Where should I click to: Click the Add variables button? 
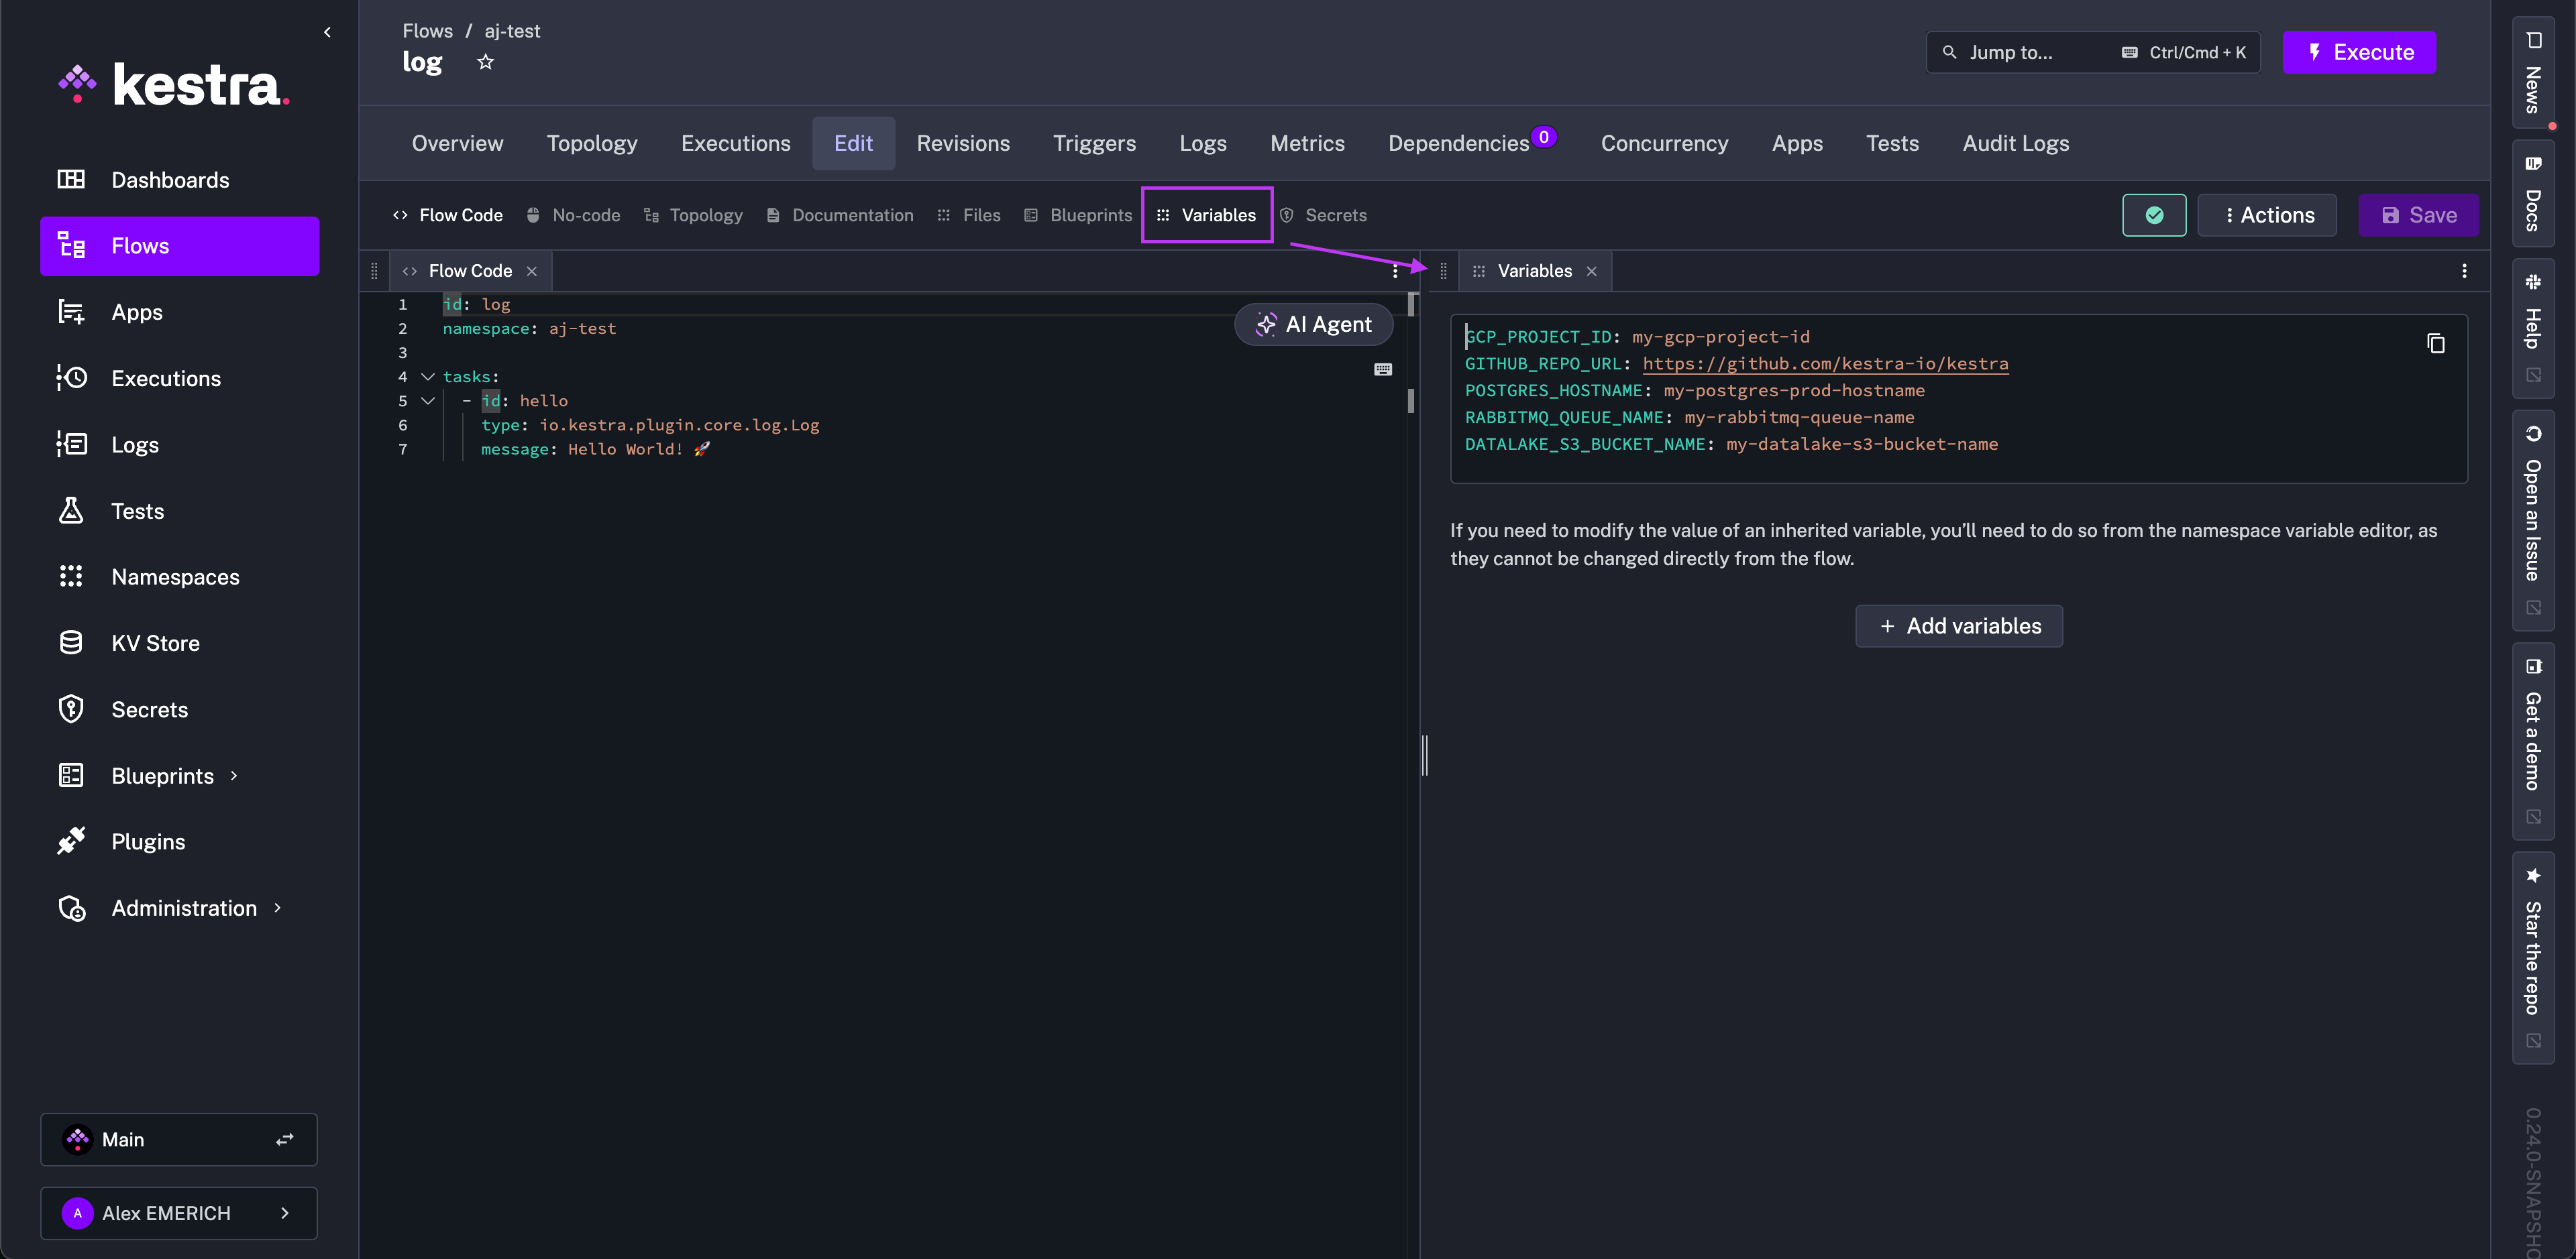pyautogui.click(x=1958, y=625)
